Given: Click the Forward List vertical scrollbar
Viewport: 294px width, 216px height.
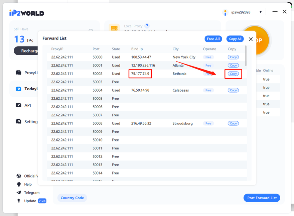Looking at the screenshot, I should (246, 56).
